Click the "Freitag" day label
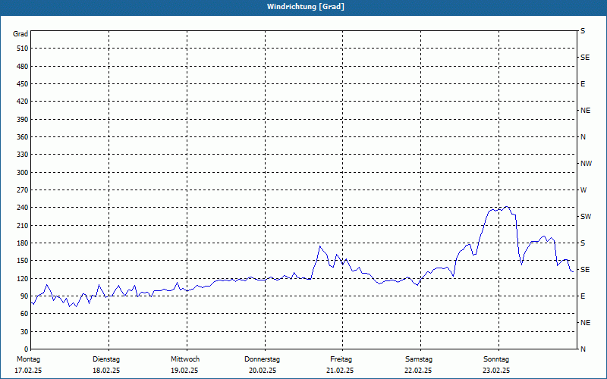 coord(341,359)
